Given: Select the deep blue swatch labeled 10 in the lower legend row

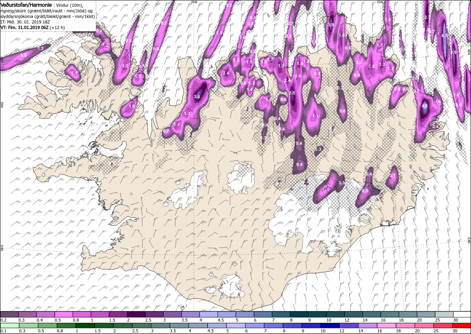Looking at the screenshot, I should [330, 325].
